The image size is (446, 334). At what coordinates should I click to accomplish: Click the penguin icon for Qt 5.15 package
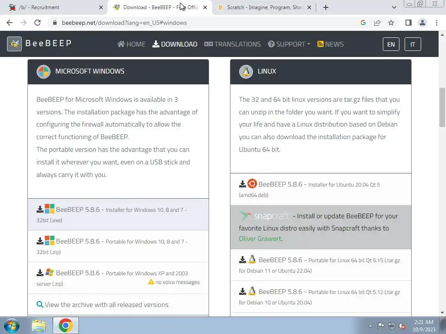tap(252, 259)
